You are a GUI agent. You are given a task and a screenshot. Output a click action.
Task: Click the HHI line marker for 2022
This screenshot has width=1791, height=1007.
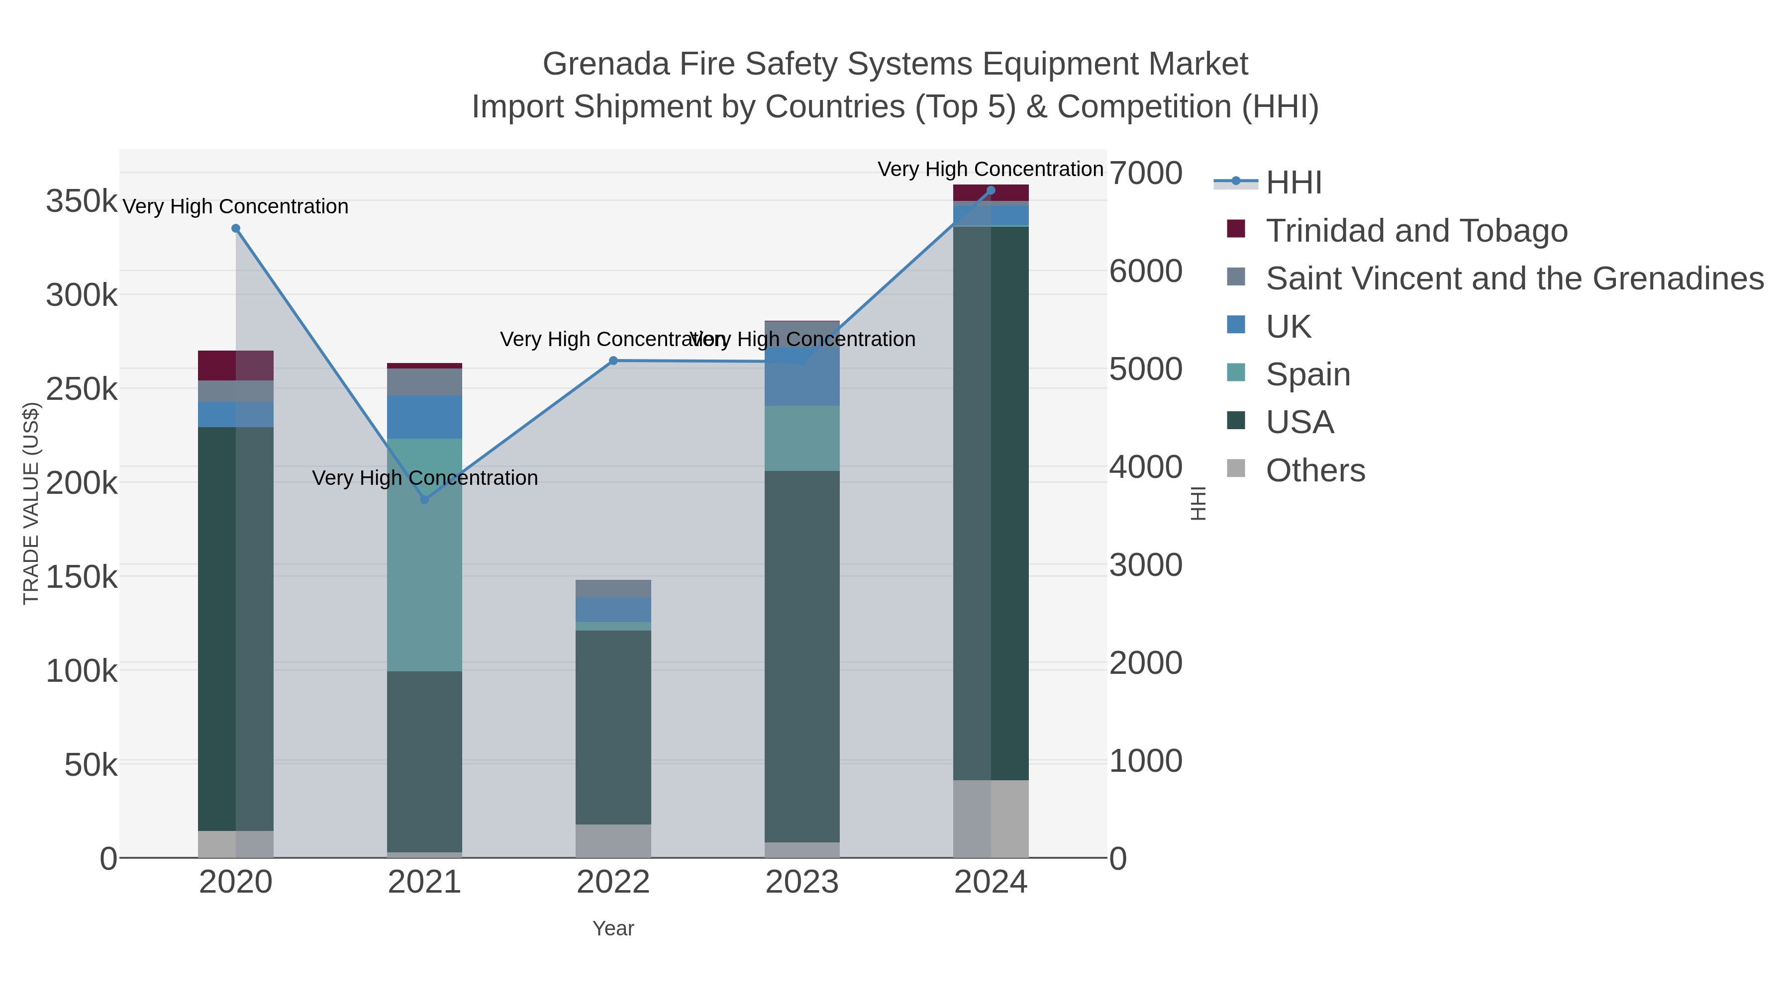pos(613,361)
